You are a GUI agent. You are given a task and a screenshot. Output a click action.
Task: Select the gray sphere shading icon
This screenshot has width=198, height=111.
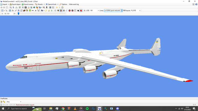click(x=64, y=10)
